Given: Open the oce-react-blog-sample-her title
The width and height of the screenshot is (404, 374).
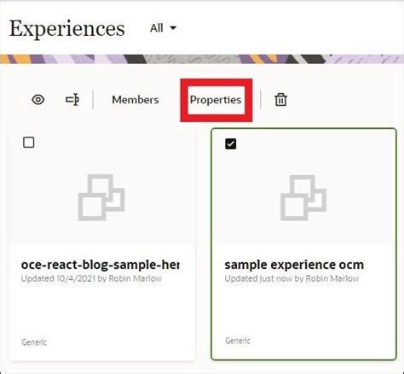Looking at the screenshot, I should [x=100, y=265].
